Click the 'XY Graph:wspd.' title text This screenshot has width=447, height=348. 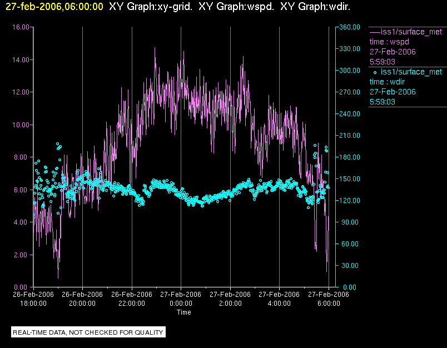(x=236, y=6)
